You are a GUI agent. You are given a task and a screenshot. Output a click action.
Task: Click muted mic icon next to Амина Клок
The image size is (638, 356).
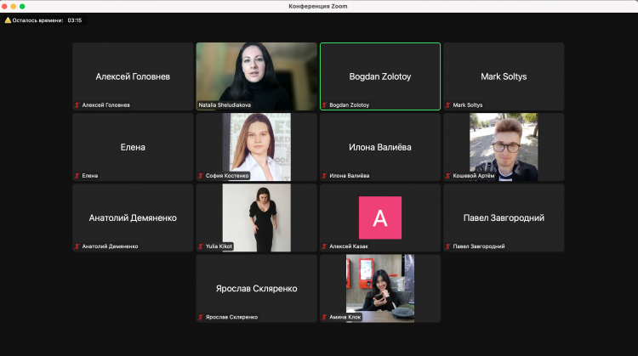point(325,317)
